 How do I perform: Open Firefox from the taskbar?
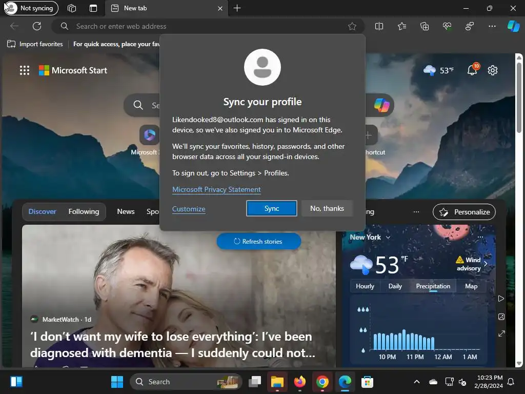pos(299,382)
